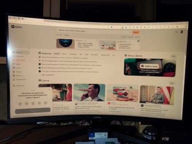Select the Главное news tab
192x144 pixels.
point(57,54)
